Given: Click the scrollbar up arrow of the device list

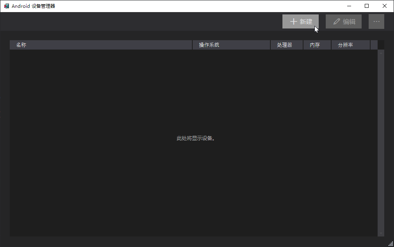Looking at the screenshot, I should 381,53.
